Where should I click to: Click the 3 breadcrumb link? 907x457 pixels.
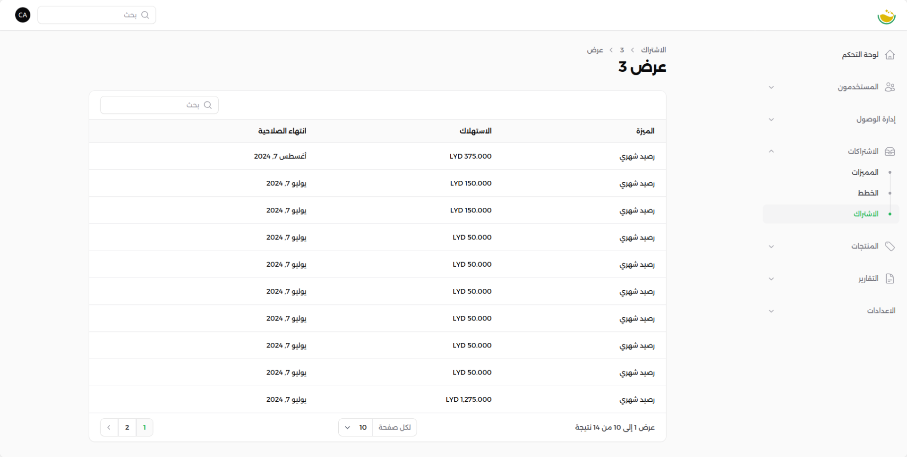pyautogui.click(x=622, y=50)
